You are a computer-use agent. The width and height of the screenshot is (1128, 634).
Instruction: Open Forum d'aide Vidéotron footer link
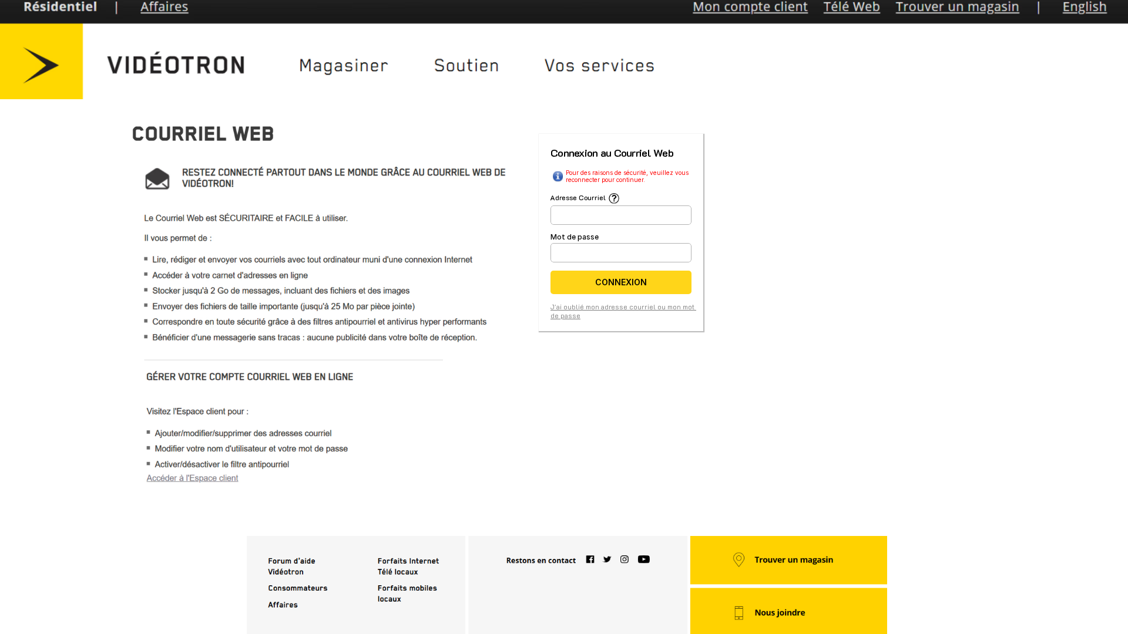tap(291, 566)
